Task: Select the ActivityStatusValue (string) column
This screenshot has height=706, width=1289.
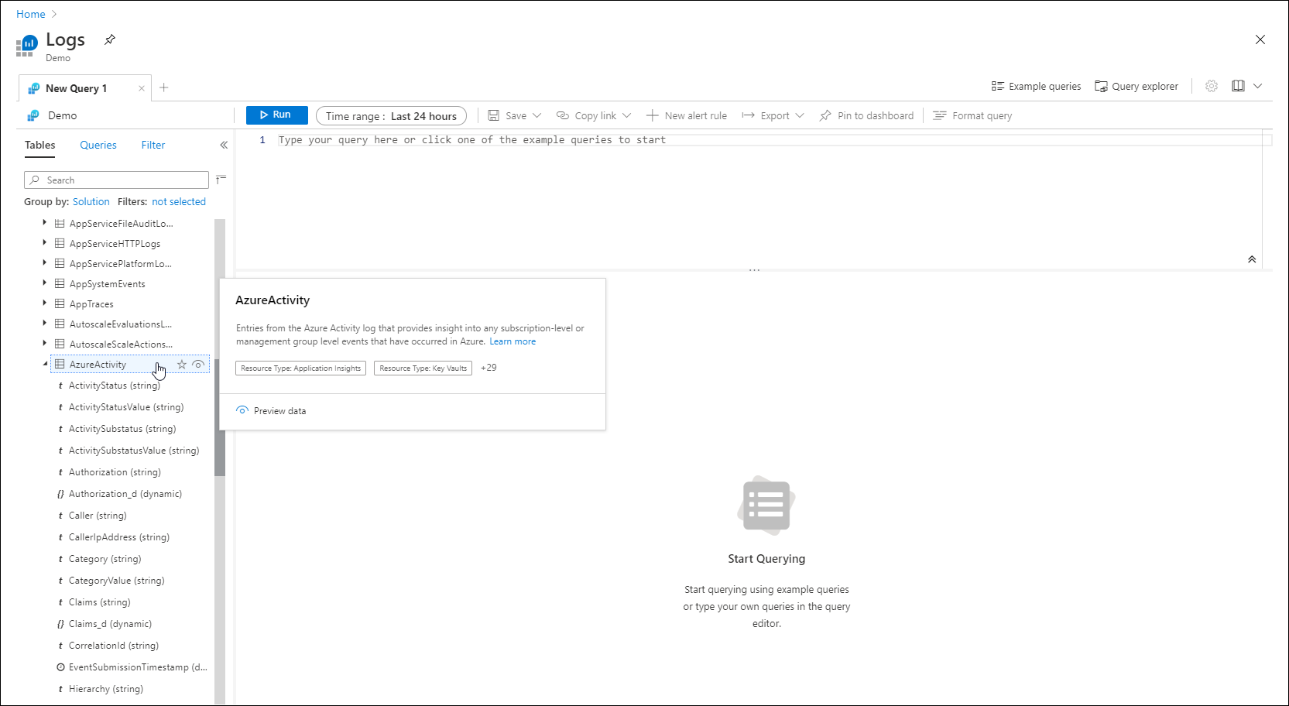Action: (x=125, y=407)
